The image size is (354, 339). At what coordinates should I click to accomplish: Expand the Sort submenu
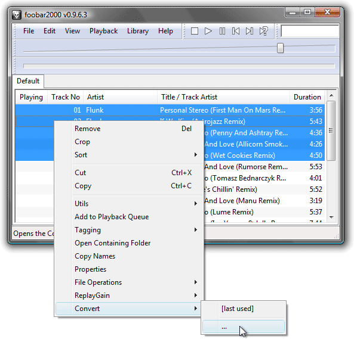pos(130,155)
